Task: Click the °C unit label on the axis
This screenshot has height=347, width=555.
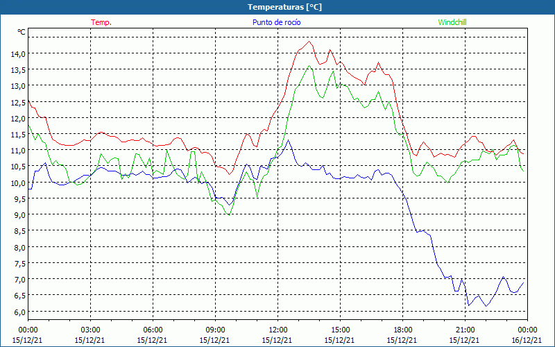Action: [22, 32]
